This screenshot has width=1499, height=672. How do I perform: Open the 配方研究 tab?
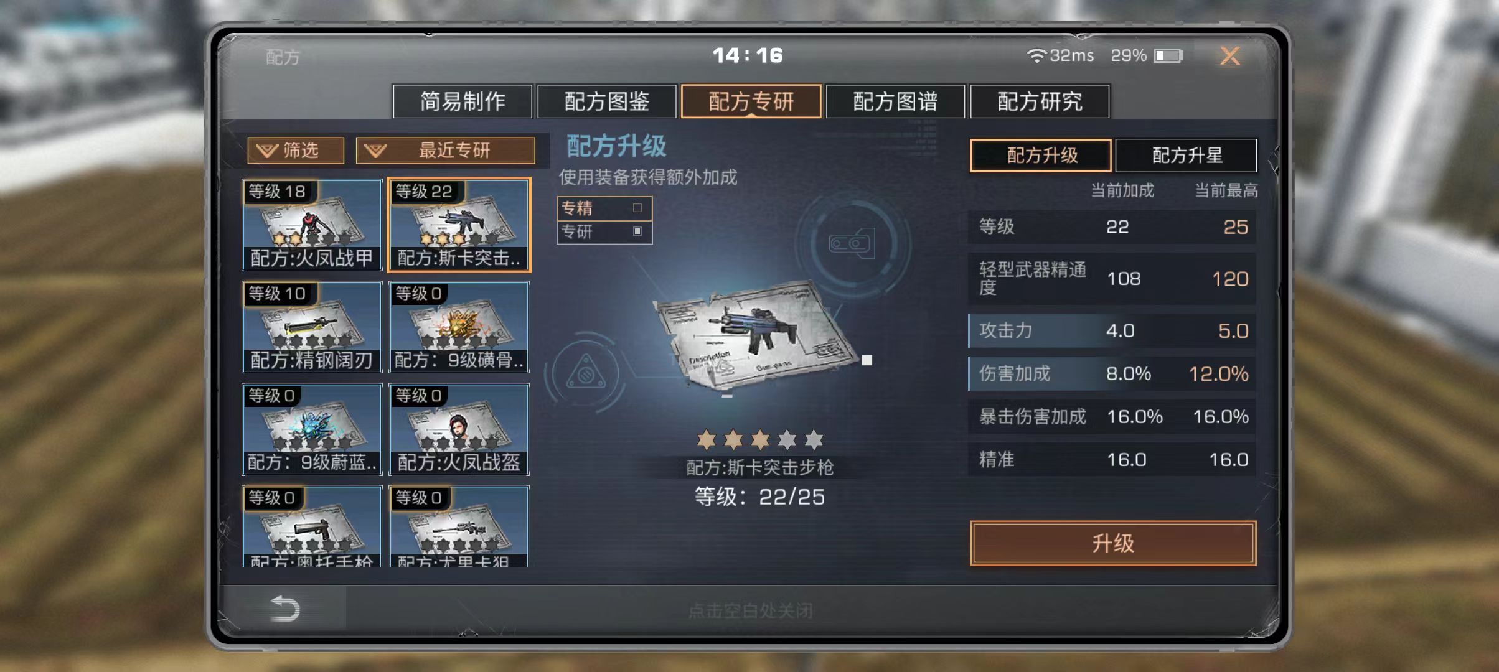1040,101
